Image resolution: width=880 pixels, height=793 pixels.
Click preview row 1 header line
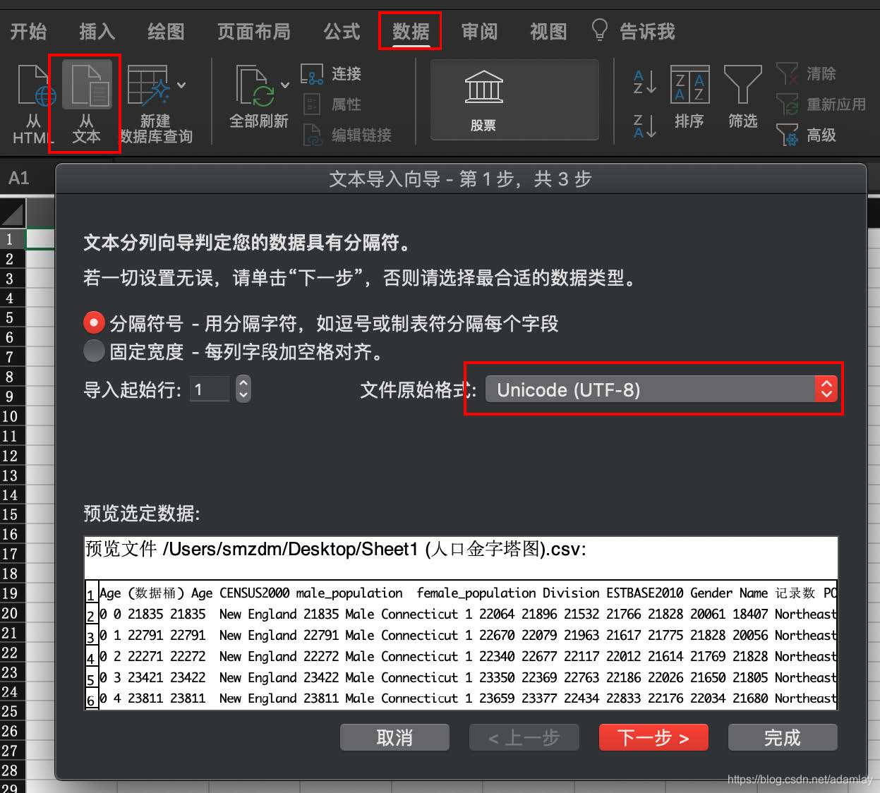[461, 593]
